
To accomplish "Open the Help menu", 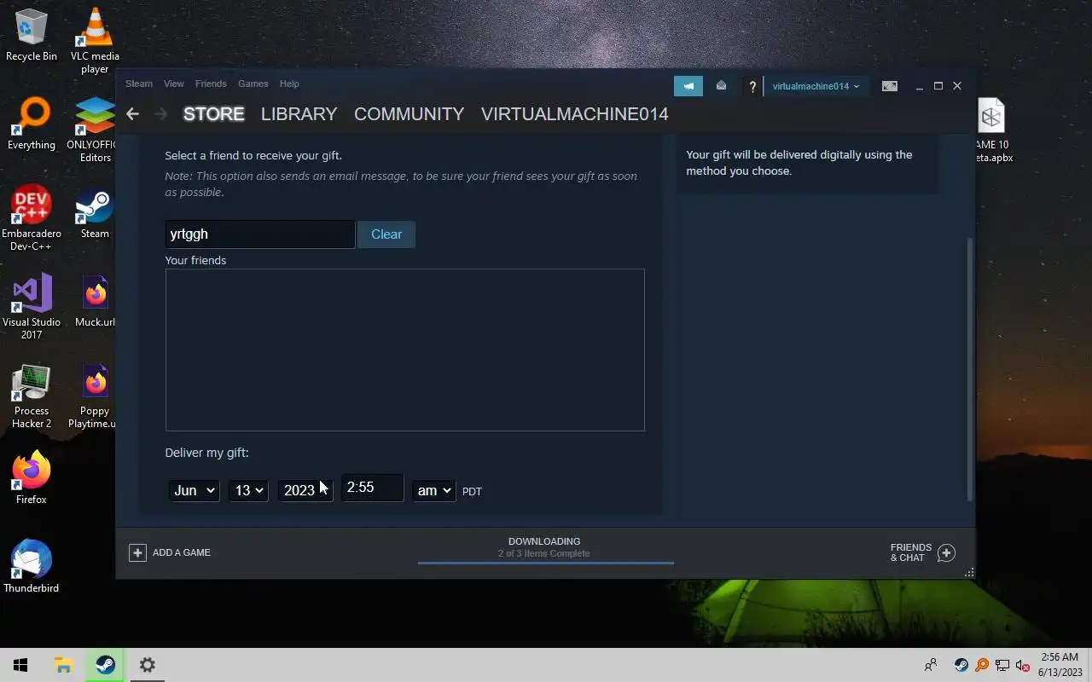I will coord(289,84).
